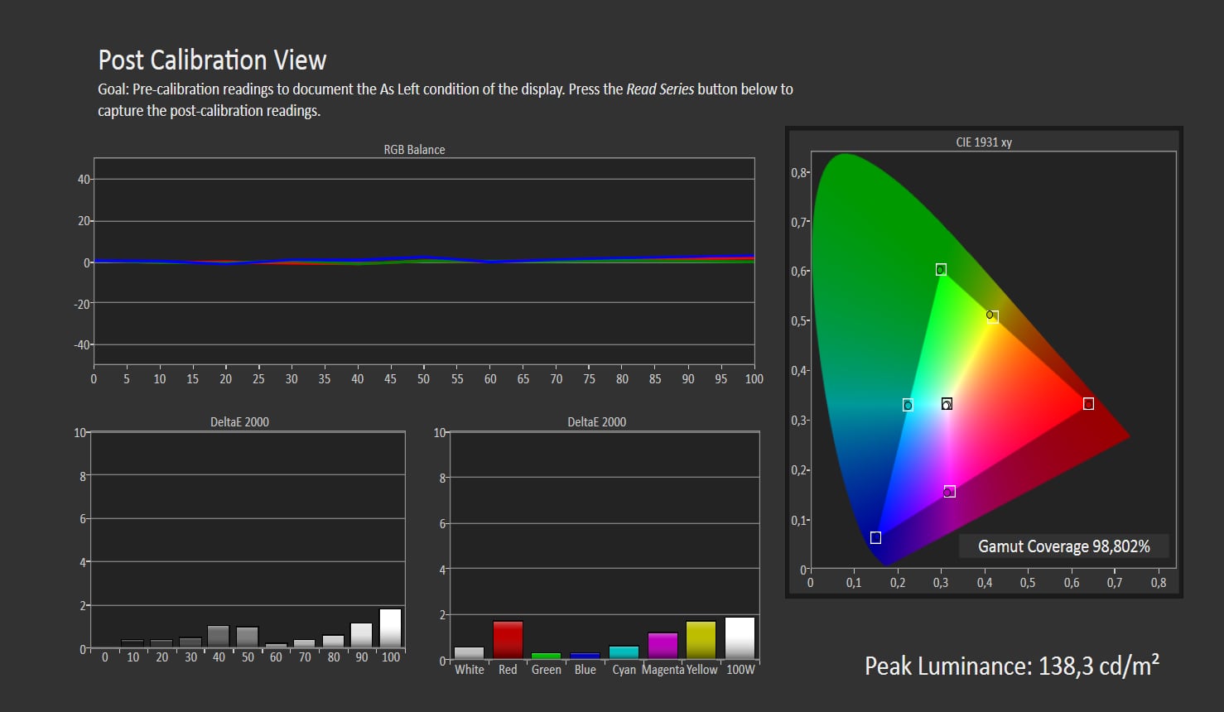
Task: Select the Yellow DeltaE bar
Action: pyautogui.click(x=701, y=640)
